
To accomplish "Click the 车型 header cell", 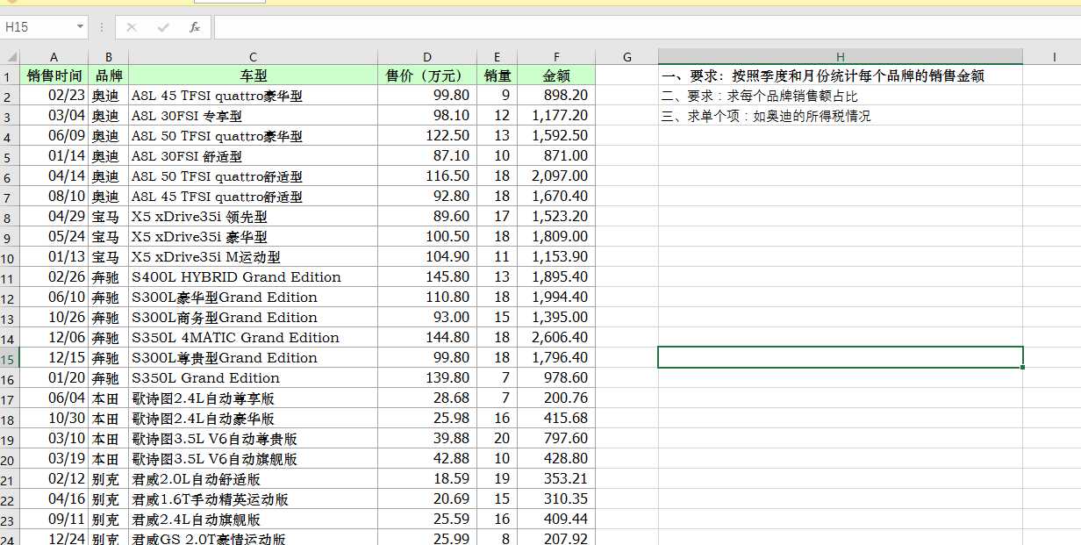I will [x=253, y=75].
